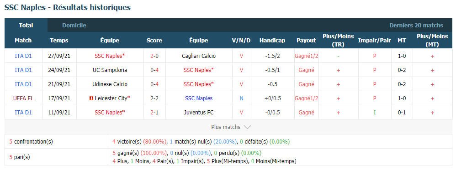Open UC Sampdoria team link

(x=110, y=70)
